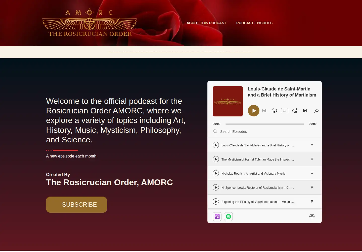This screenshot has height=252, width=362.
Task: Click the featured episode title heading
Action: [x=282, y=92]
